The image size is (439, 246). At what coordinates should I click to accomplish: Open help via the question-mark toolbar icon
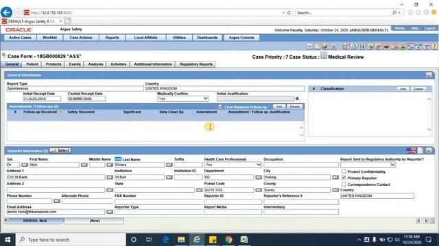(434, 46)
